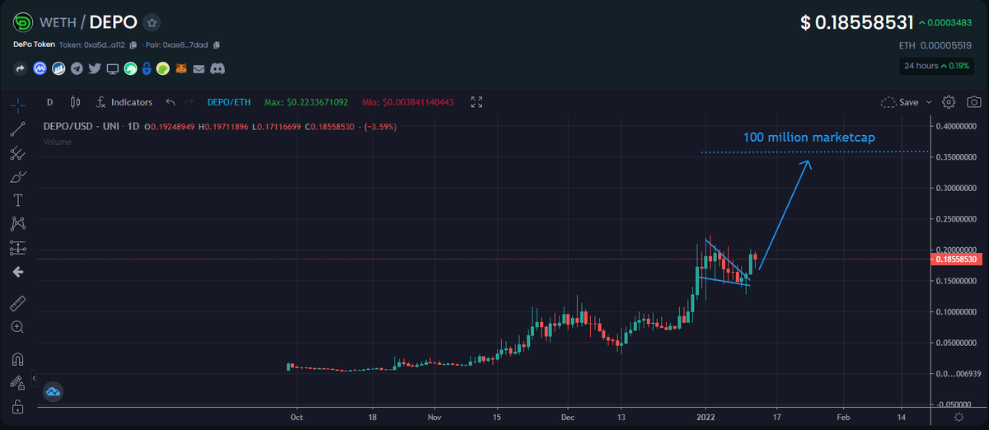Select the ruler measure tool

pos(17,303)
